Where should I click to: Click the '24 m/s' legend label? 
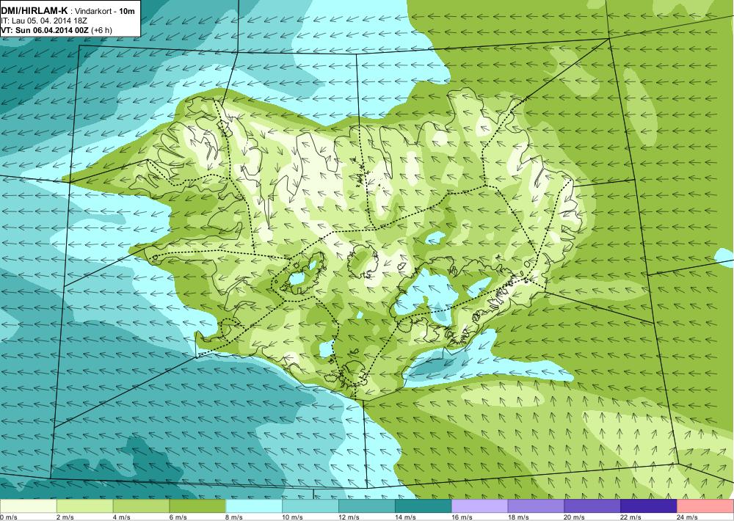688,517
